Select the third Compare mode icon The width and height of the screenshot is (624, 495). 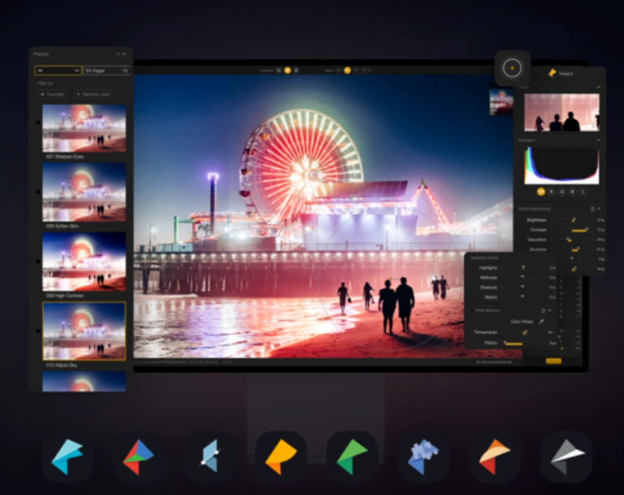[296, 71]
